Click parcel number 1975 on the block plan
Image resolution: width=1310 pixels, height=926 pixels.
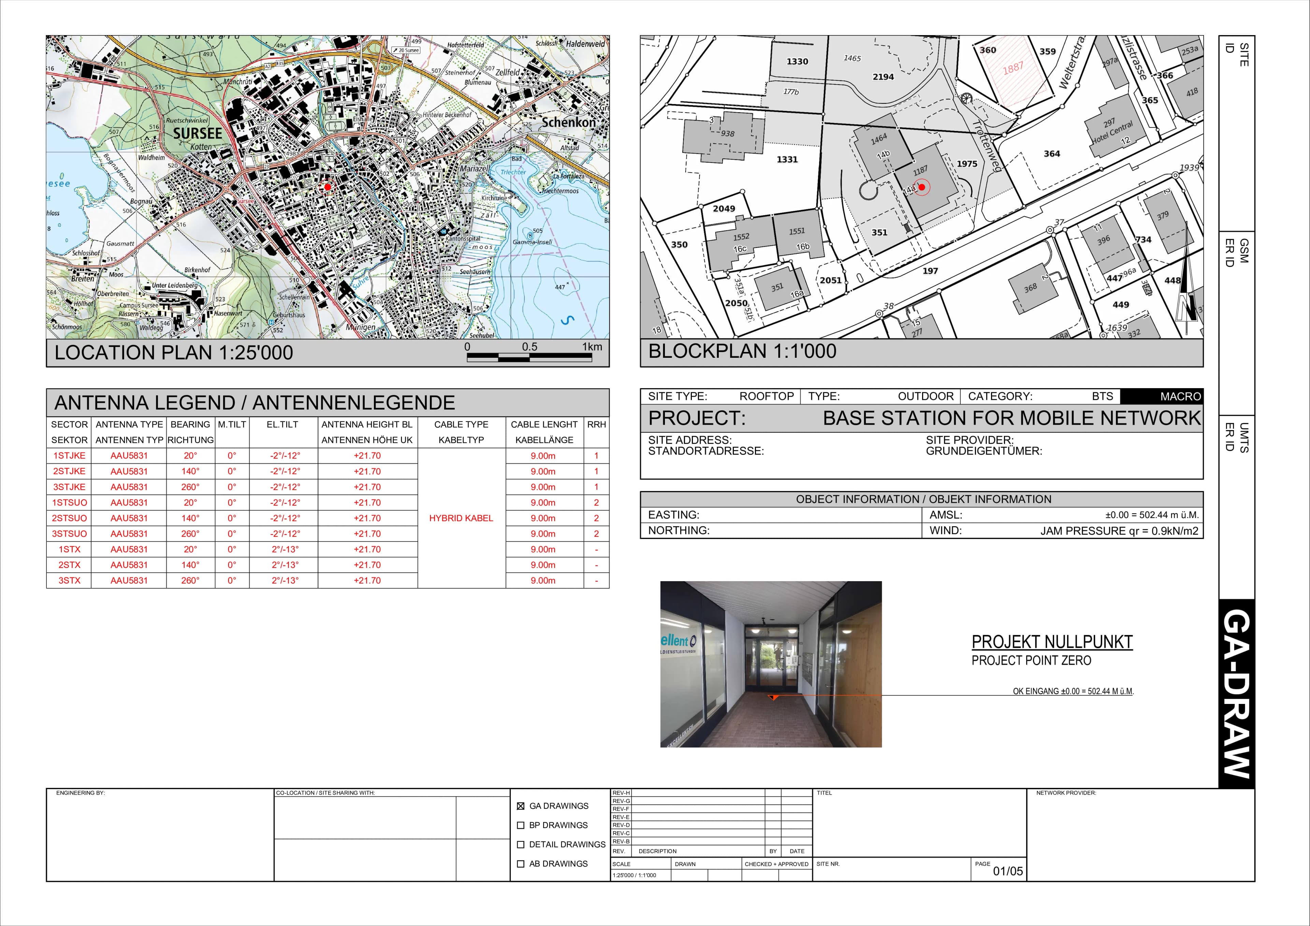pyautogui.click(x=967, y=164)
